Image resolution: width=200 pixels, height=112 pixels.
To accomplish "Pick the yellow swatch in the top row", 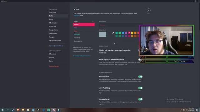I will point(132,33).
